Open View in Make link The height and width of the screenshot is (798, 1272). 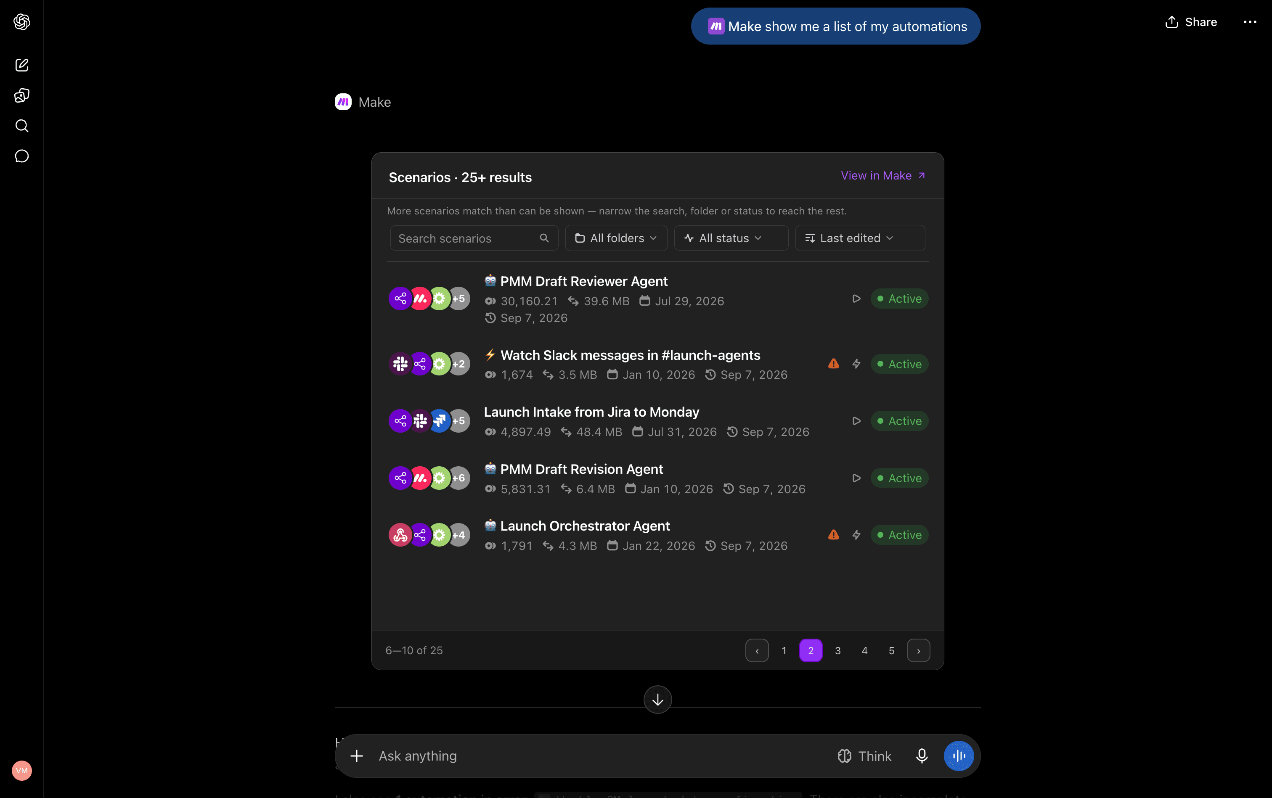click(x=883, y=175)
